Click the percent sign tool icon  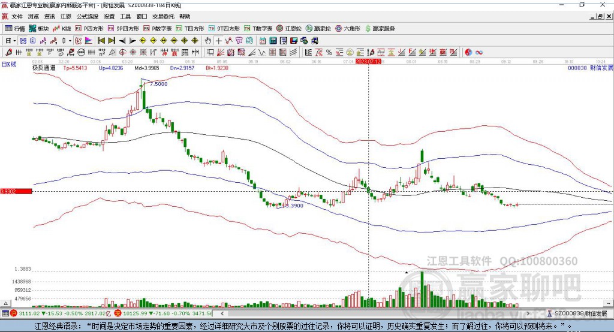point(329,53)
